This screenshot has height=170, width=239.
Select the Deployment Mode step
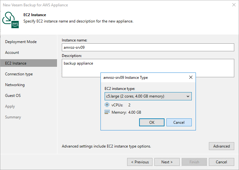21,42
